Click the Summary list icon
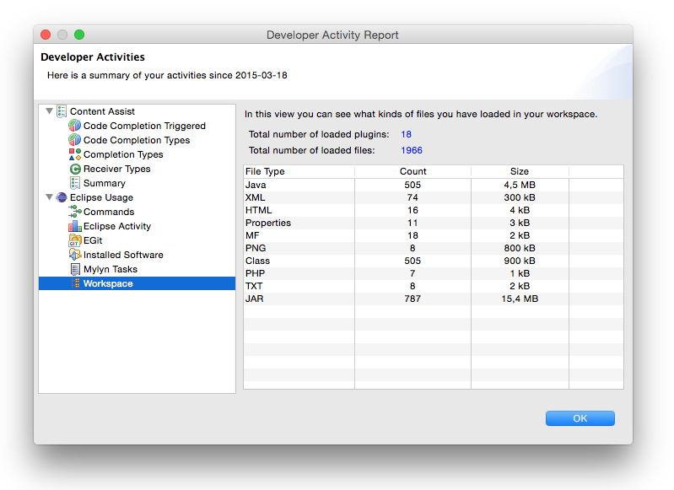The width and height of the screenshot is (674, 490). 75,183
